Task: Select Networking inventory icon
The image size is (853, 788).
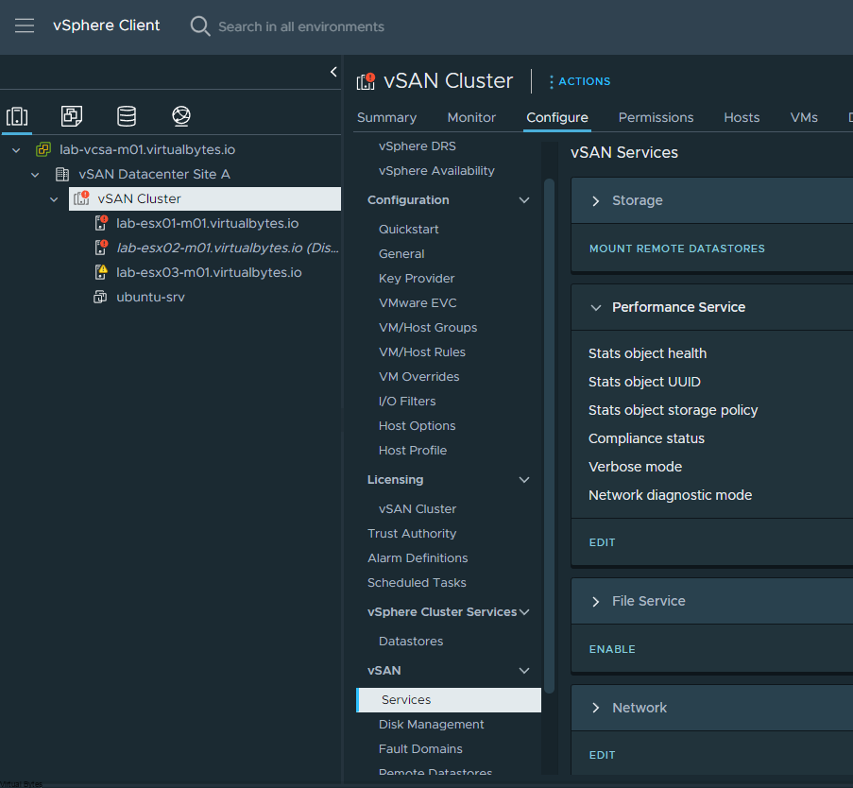Action: [x=181, y=116]
